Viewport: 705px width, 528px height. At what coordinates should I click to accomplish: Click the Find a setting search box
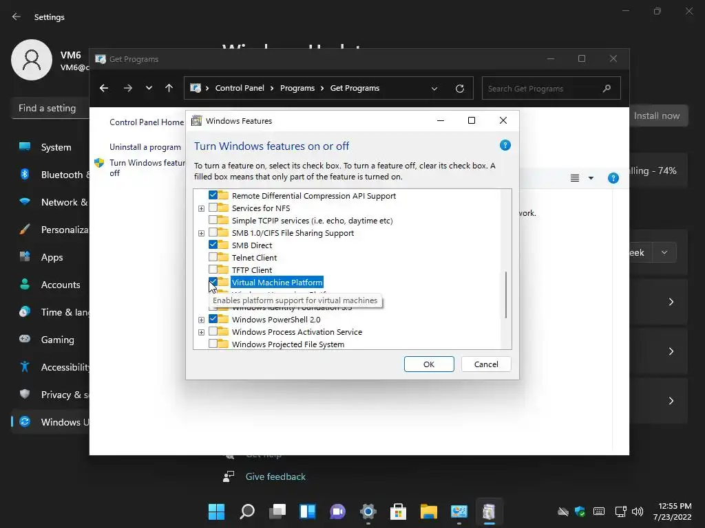pos(50,108)
